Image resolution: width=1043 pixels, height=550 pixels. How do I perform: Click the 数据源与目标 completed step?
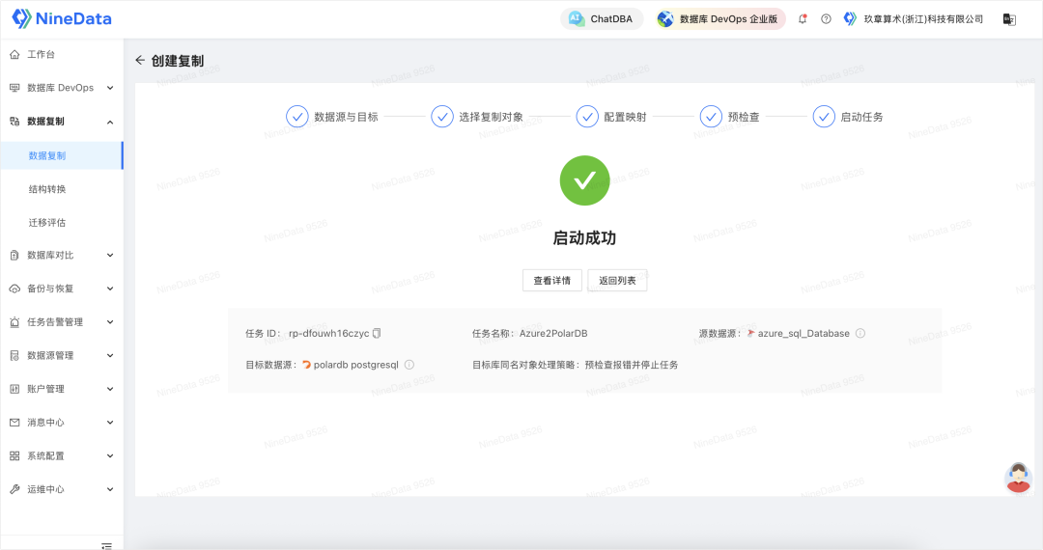332,117
